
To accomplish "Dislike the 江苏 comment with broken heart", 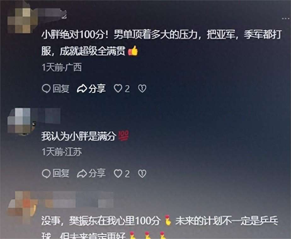I will pos(142,174).
